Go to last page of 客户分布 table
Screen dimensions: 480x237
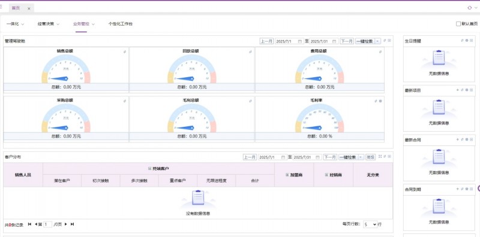coord(72,224)
